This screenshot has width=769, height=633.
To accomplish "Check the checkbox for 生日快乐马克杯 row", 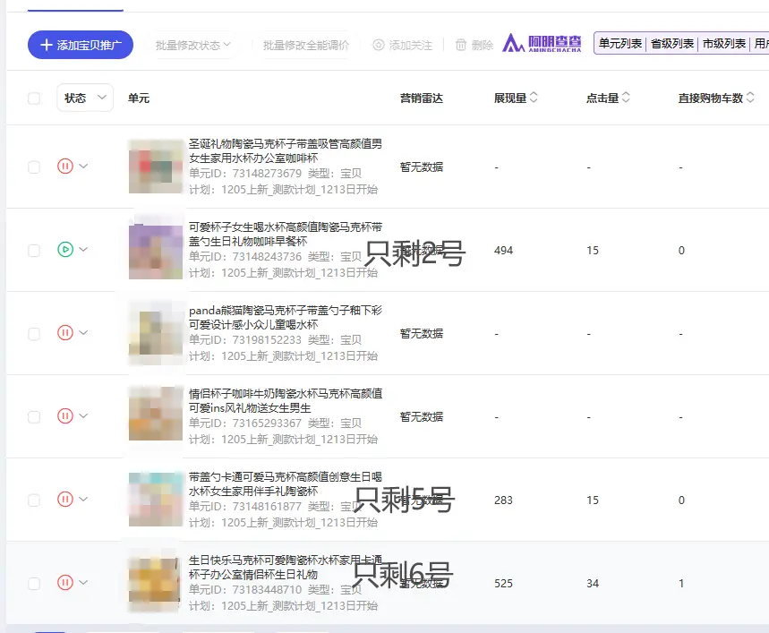I will [33, 581].
